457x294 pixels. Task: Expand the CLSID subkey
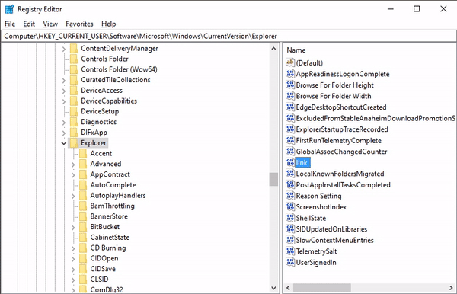point(73,280)
